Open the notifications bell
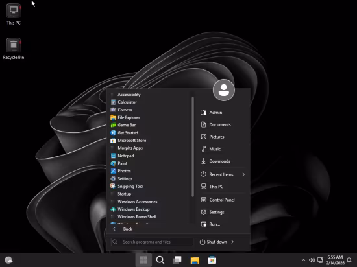 click(x=349, y=260)
